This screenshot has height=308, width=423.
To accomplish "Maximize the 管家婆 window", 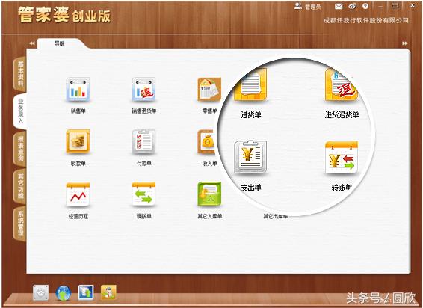I will tap(395, 6).
